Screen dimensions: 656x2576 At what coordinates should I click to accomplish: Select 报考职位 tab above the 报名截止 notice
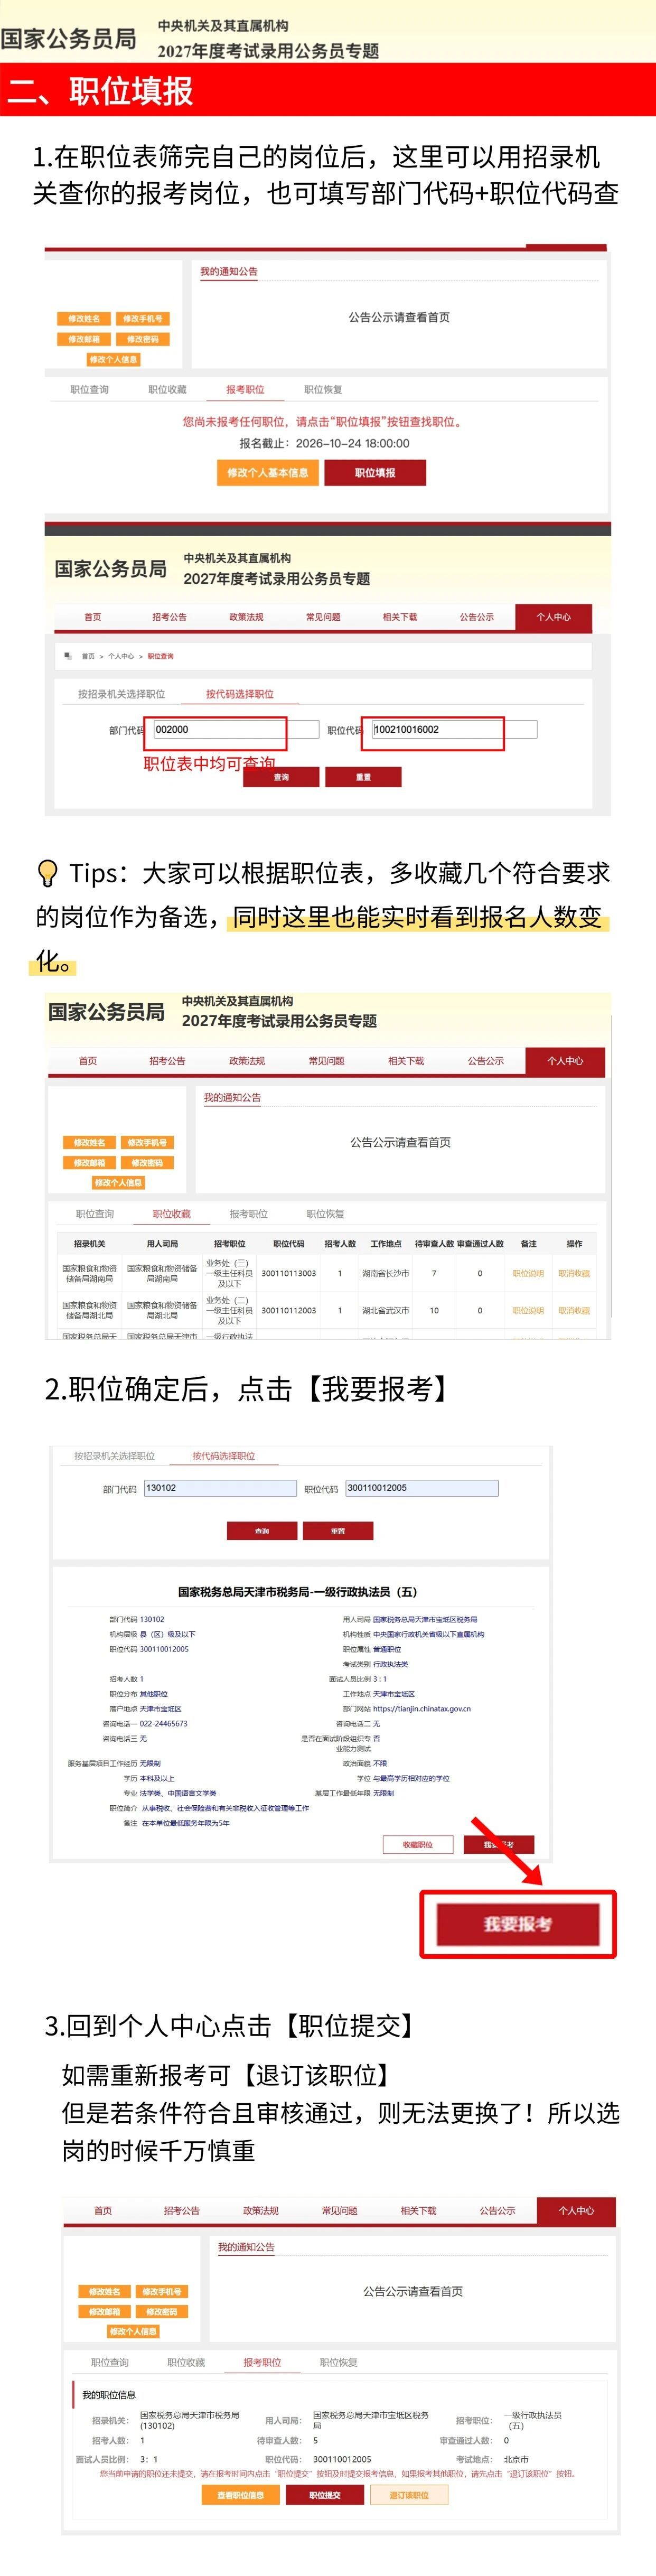tap(245, 390)
